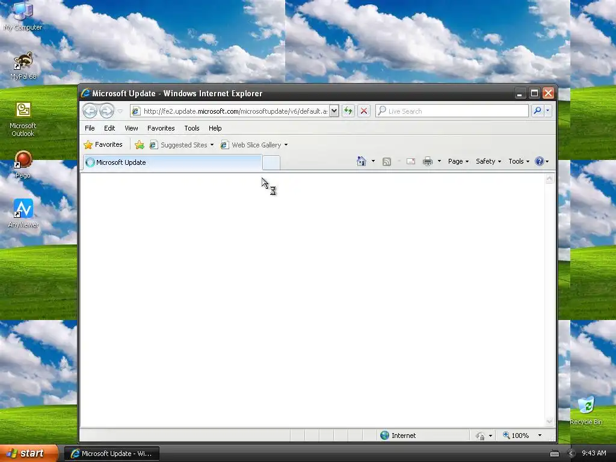Screen dimensions: 616x462
Task: Click the blue Help question mark icon
Action: click(x=540, y=161)
